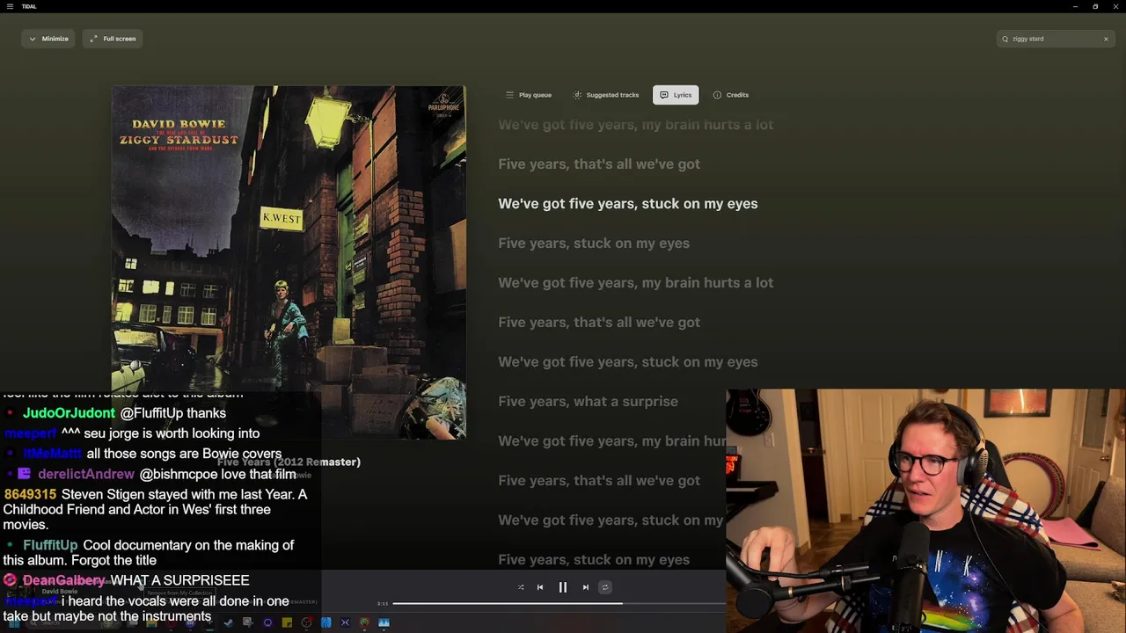Click derelictAndrew username in chat overlay
The image size is (1126, 633).
(x=86, y=474)
